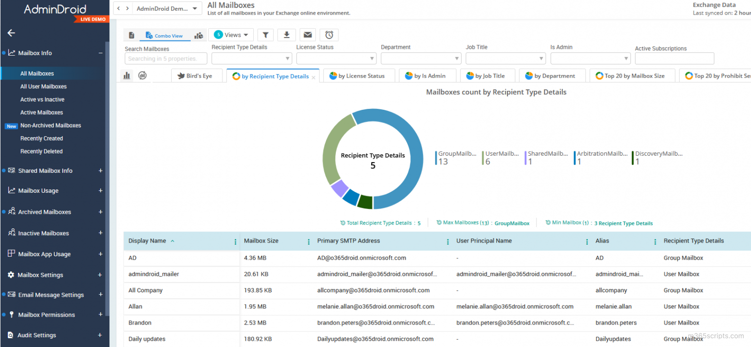Open Recently Deleted mailboxes report

pyautogui.click(x=42, y=152)
